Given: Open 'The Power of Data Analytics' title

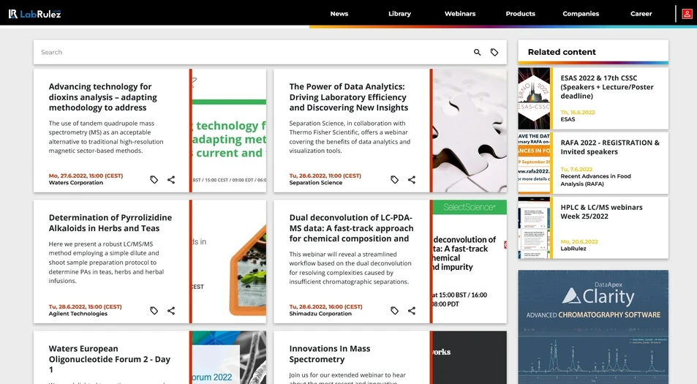Looking at the screenshot, I should (348, 97).
